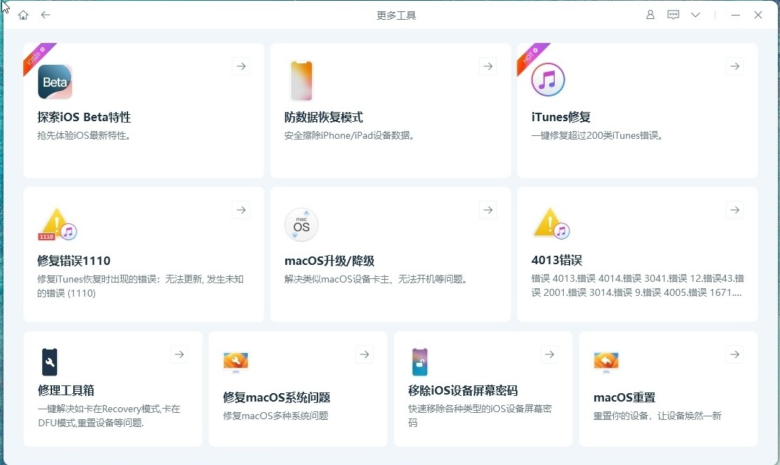Click the 1110 error warning icon

click(57, 224)
